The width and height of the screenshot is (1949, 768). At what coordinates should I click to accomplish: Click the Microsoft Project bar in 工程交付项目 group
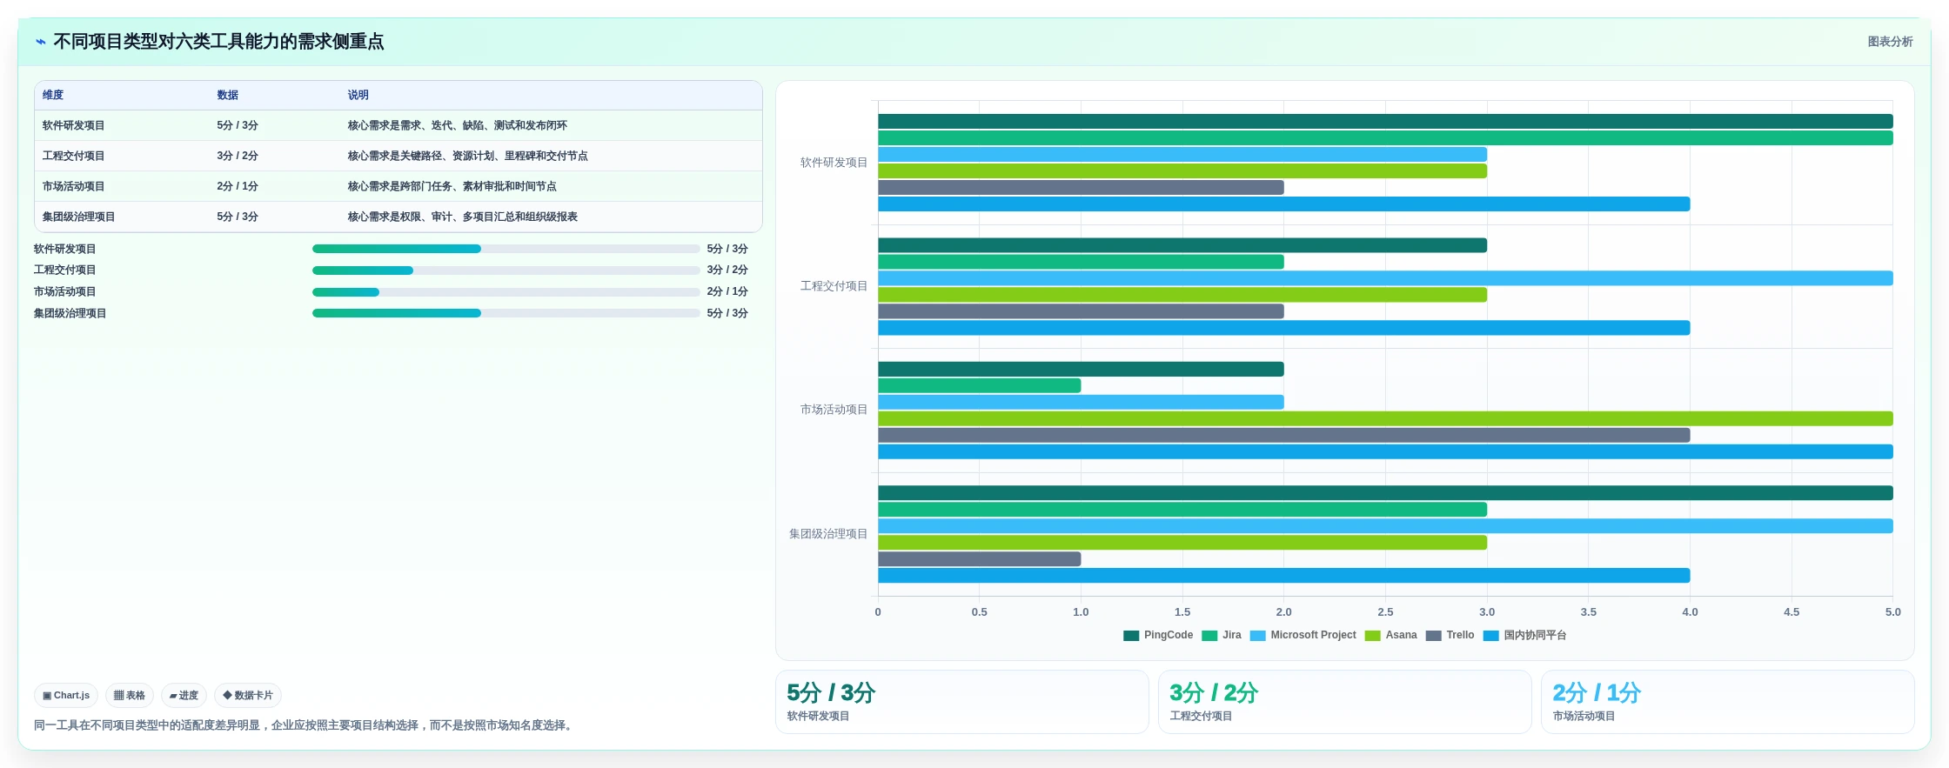click(1385, 278)
